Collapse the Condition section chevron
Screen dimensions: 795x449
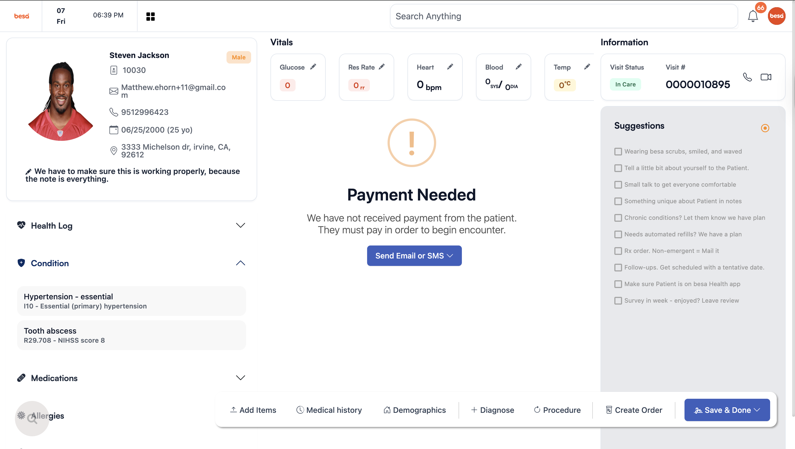(x=240, y=263)
